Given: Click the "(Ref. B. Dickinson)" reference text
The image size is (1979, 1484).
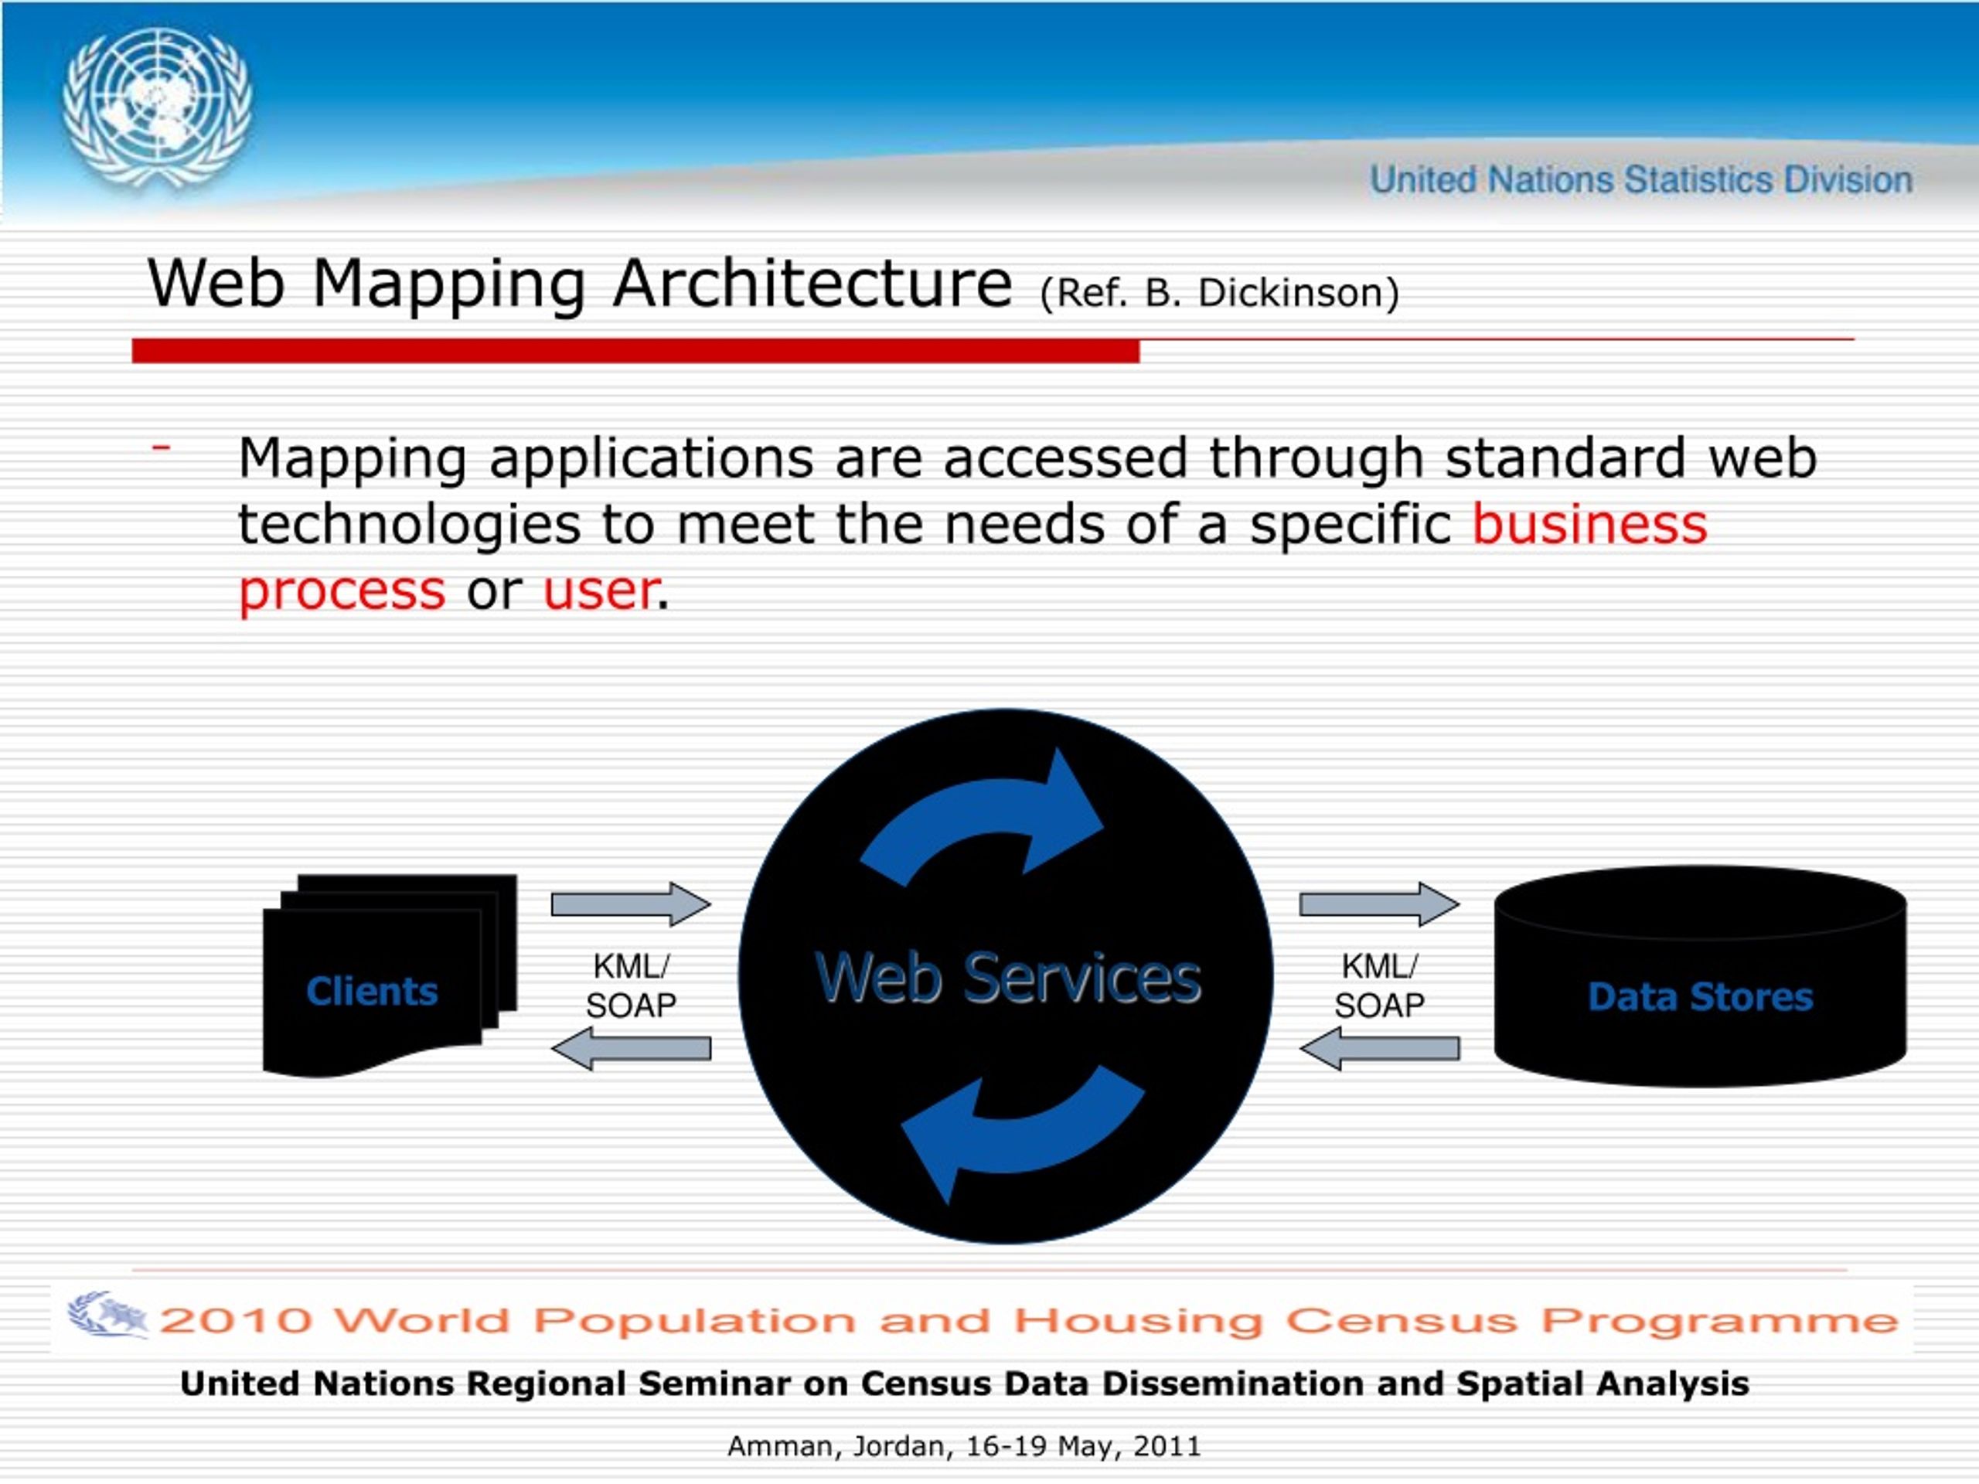Looking at the screenshot, I should tap(1219, 292).
